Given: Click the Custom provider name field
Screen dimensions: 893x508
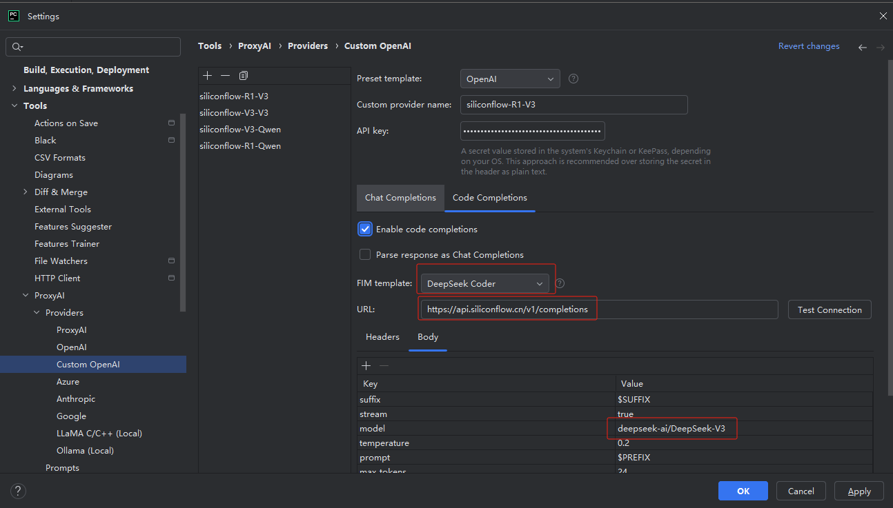Looking at the screenshot, I should point(574,105).
